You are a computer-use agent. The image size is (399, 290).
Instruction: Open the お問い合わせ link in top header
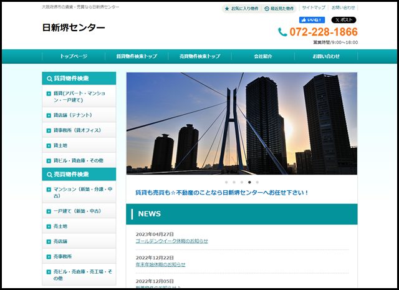(343, 7)
